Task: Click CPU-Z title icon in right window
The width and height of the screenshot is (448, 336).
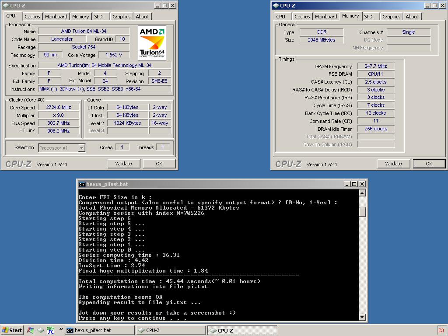Action: (x=276, y=5)
